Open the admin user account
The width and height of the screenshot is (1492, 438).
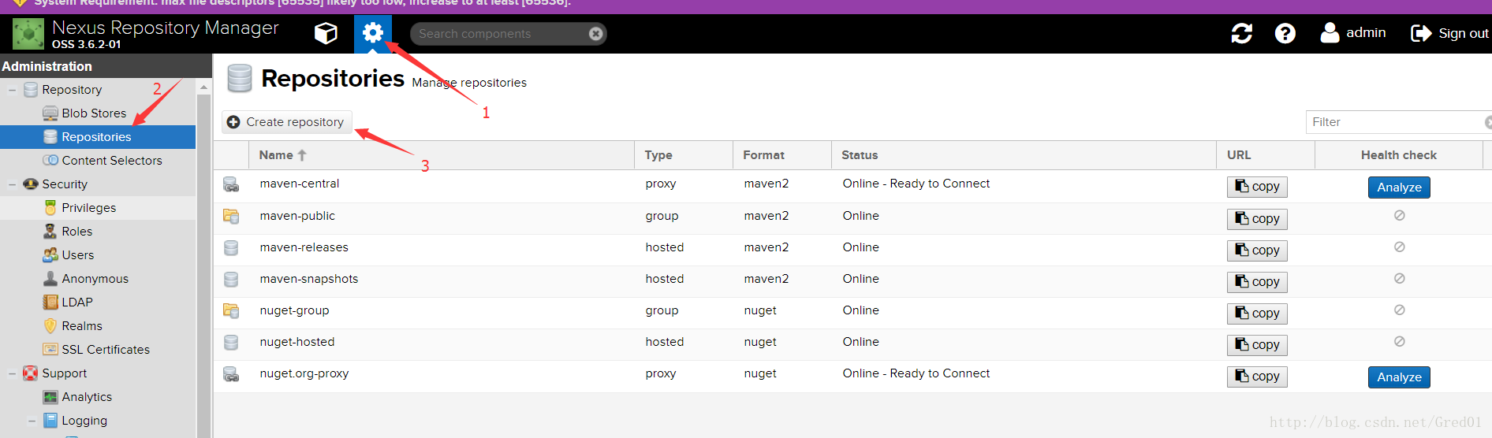point(1353,32)
